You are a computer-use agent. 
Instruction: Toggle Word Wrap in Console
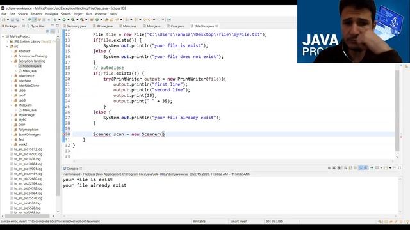point(356,168)
